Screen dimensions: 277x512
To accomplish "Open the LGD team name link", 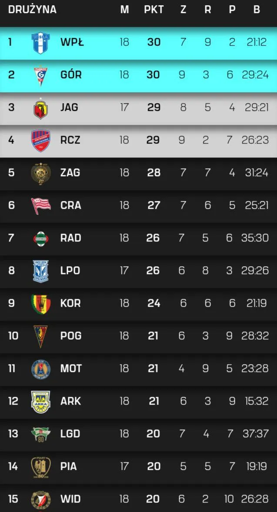I will (70, 434).
